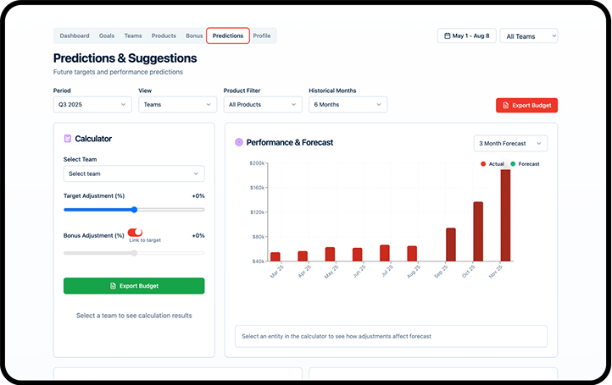Click the Nov 25 forecast bar
612x385 pixels.
click(505, 215)
